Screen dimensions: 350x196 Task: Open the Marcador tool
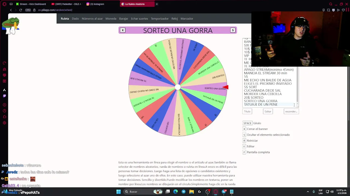[187, 19]
